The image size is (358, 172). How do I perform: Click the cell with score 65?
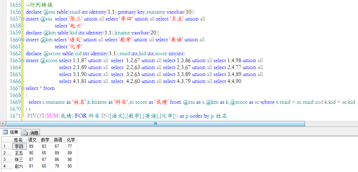pos(46,152)
